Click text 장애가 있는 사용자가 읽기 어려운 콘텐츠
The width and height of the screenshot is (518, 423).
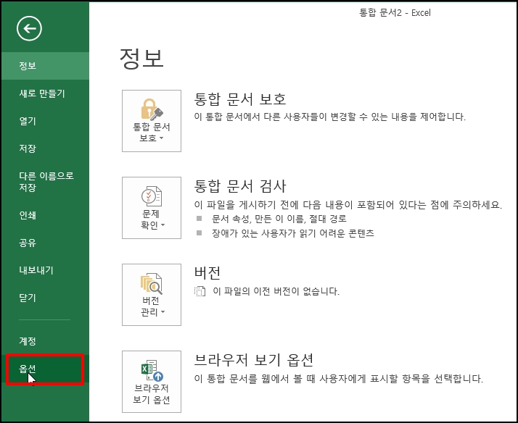[293, 233]
